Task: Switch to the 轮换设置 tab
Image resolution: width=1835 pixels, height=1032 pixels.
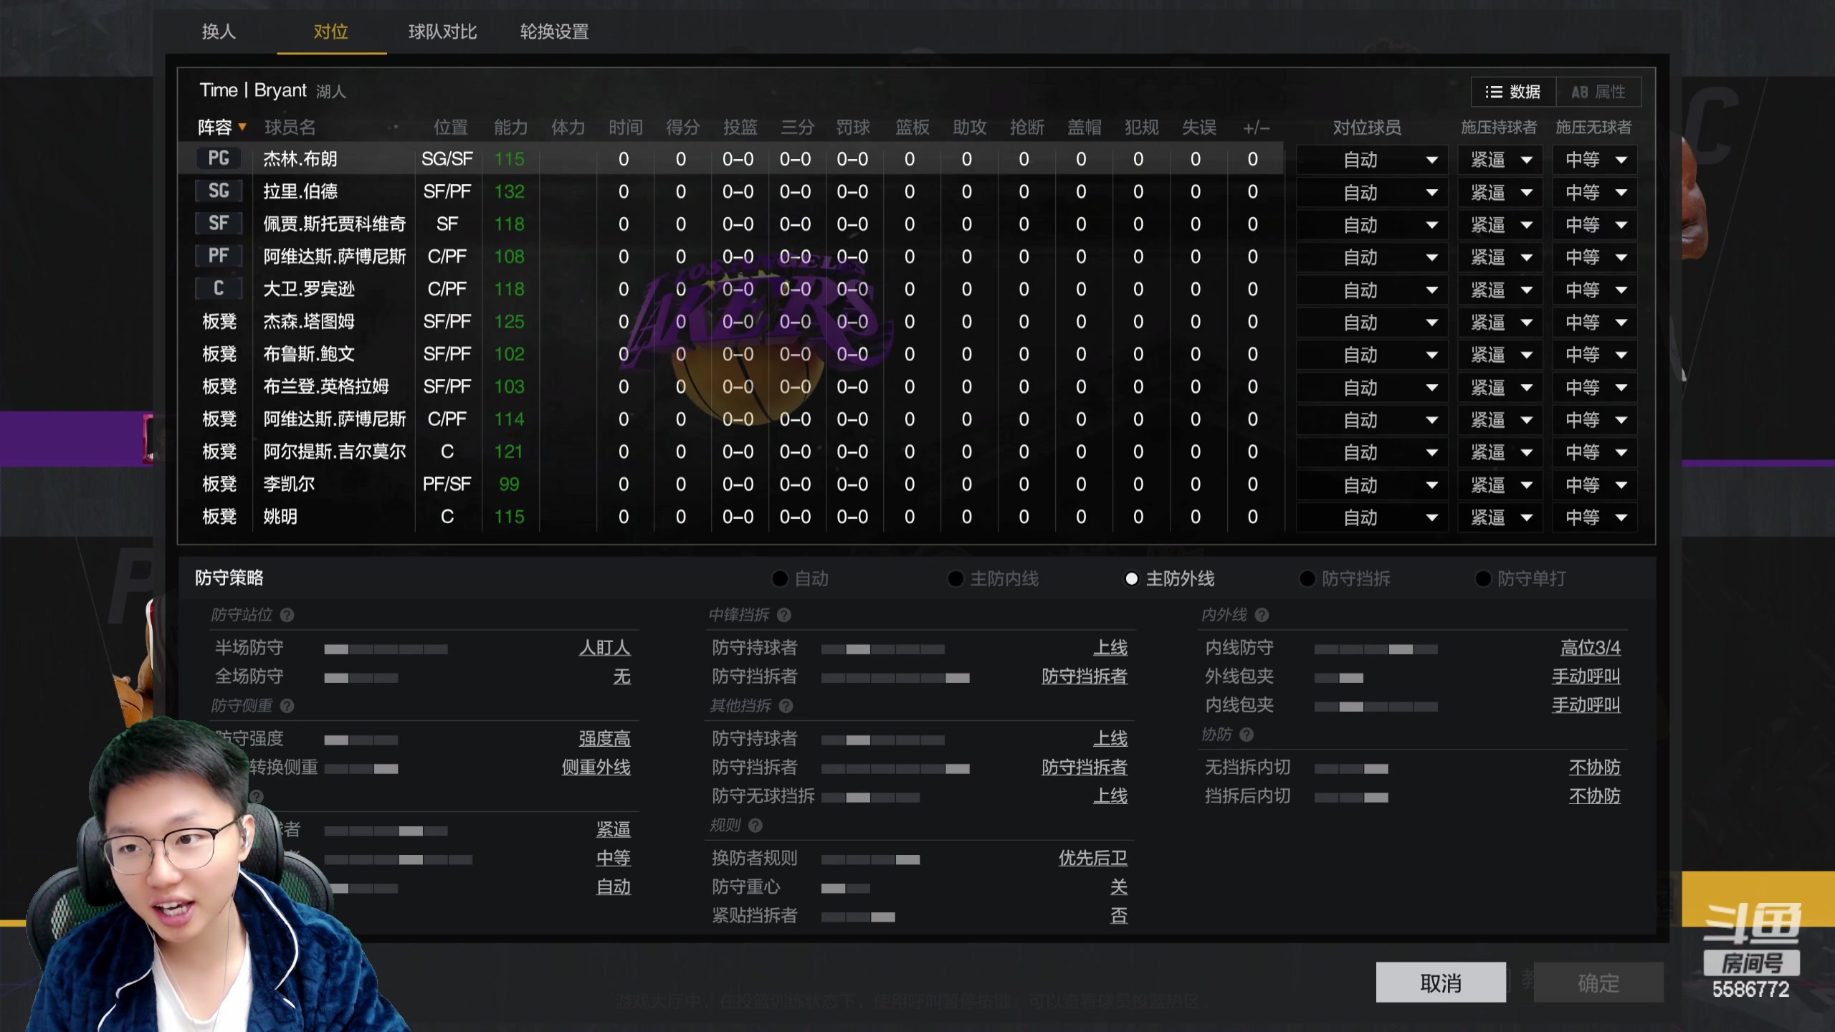Action: pyautogui.click(x=553, y=32)
